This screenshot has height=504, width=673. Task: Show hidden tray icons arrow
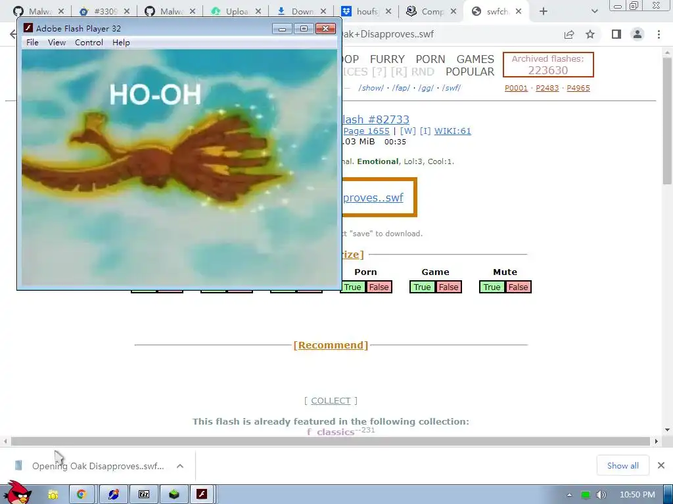coord(569,495)
